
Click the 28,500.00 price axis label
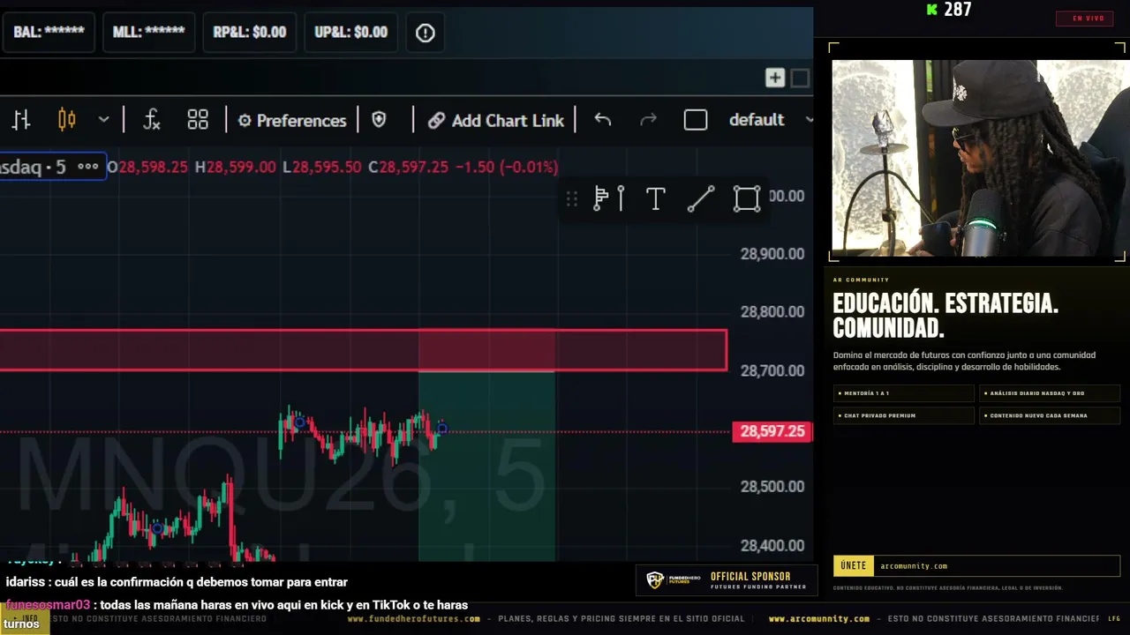click(x=772, y=487)
